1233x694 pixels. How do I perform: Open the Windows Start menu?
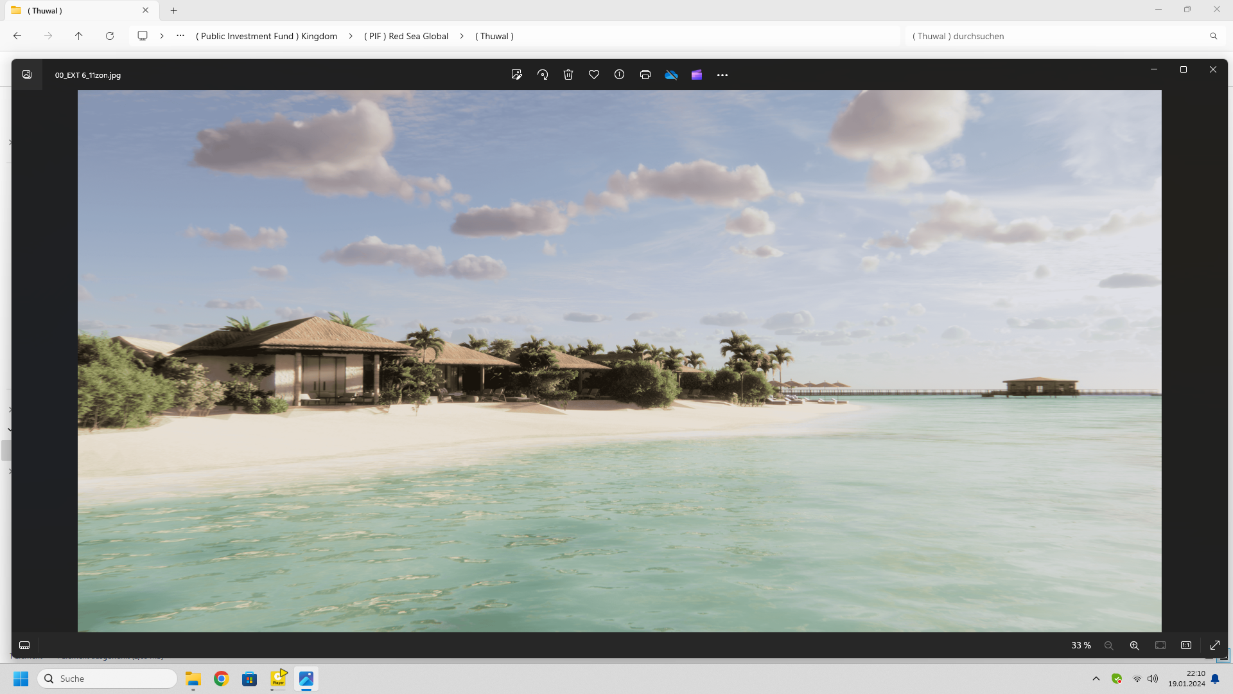coord(21,679)
